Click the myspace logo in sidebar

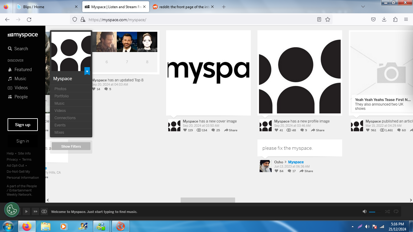click(23, 35)
